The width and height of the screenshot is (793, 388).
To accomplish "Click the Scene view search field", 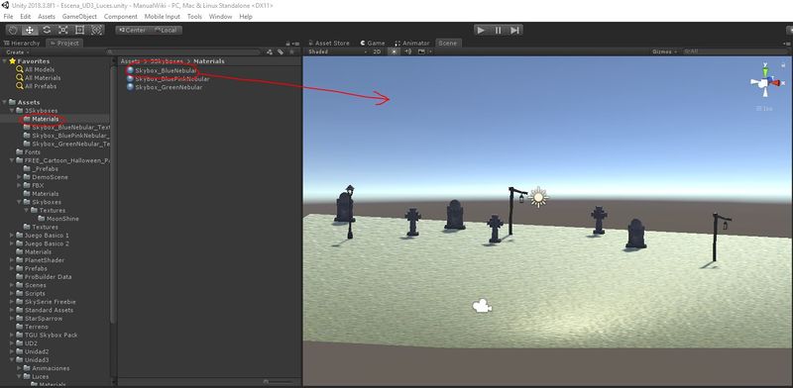I will click(735, 51).
